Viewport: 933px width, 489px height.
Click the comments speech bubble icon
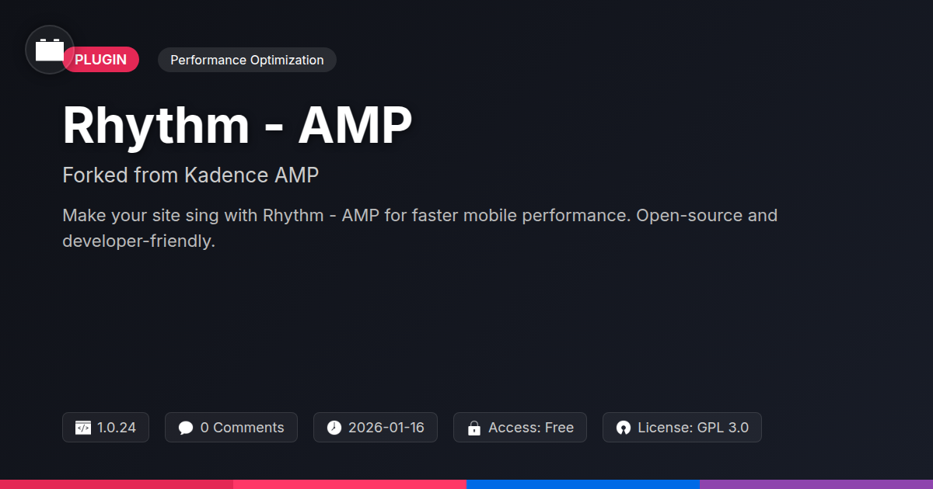tap(185, 428)
